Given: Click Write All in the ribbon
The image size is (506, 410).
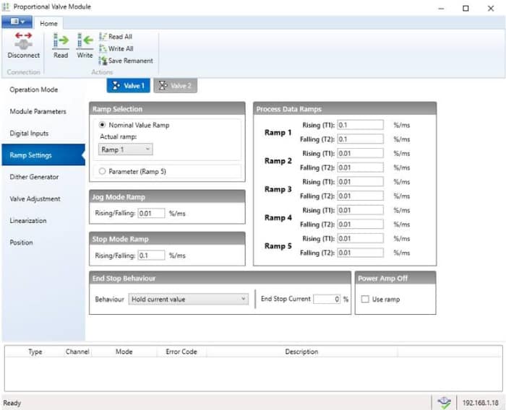Looking at the screenshot, I should click(116, 48).
